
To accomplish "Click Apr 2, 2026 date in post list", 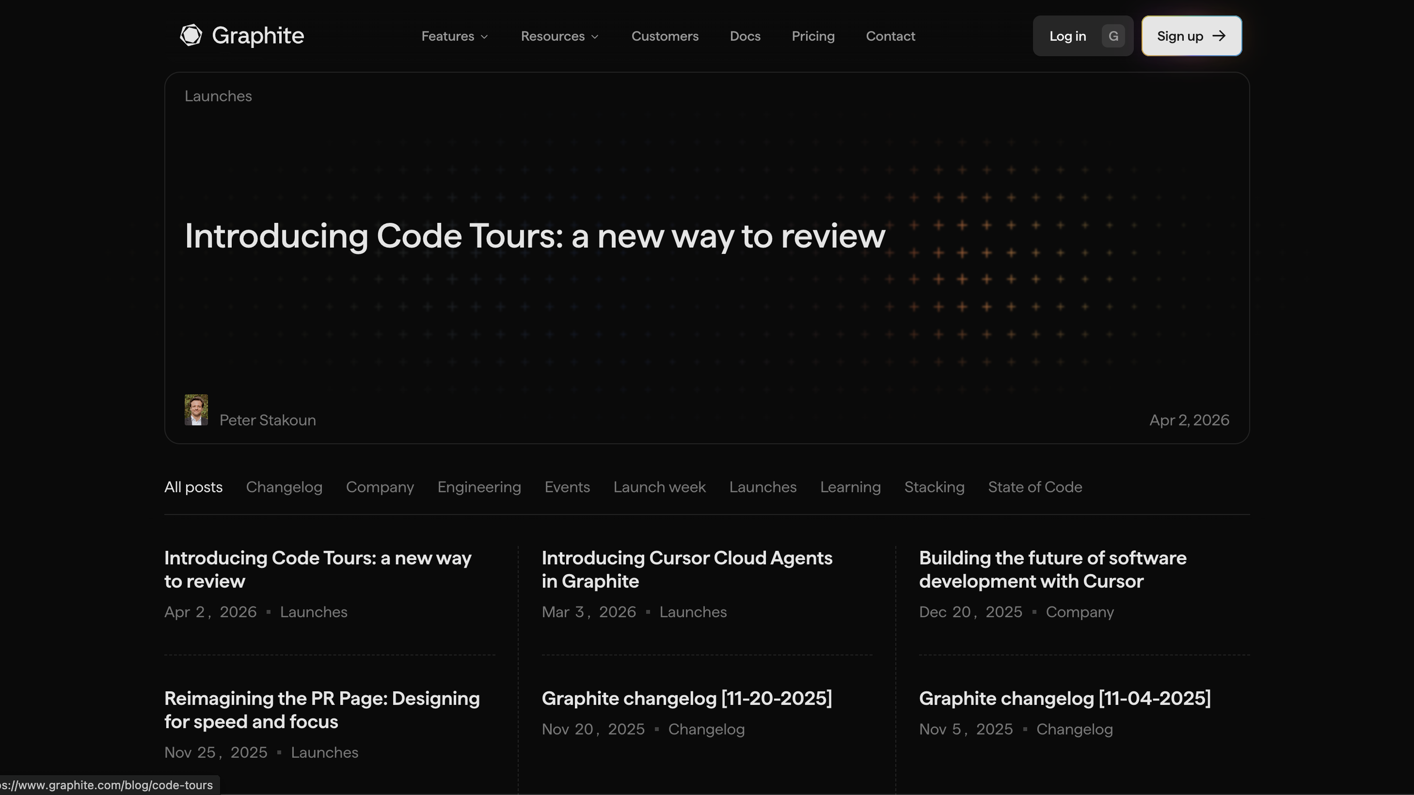I will point(210,612).
